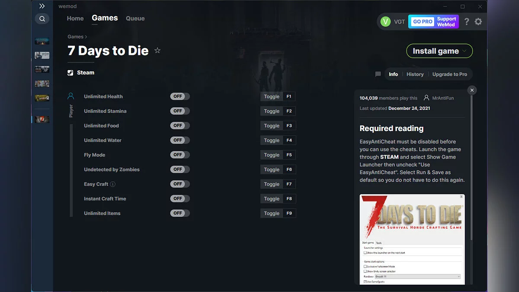Open the Renderer combo box in launcher image
519x292 pixels.
pyautogui.click(x=417, y=276)
